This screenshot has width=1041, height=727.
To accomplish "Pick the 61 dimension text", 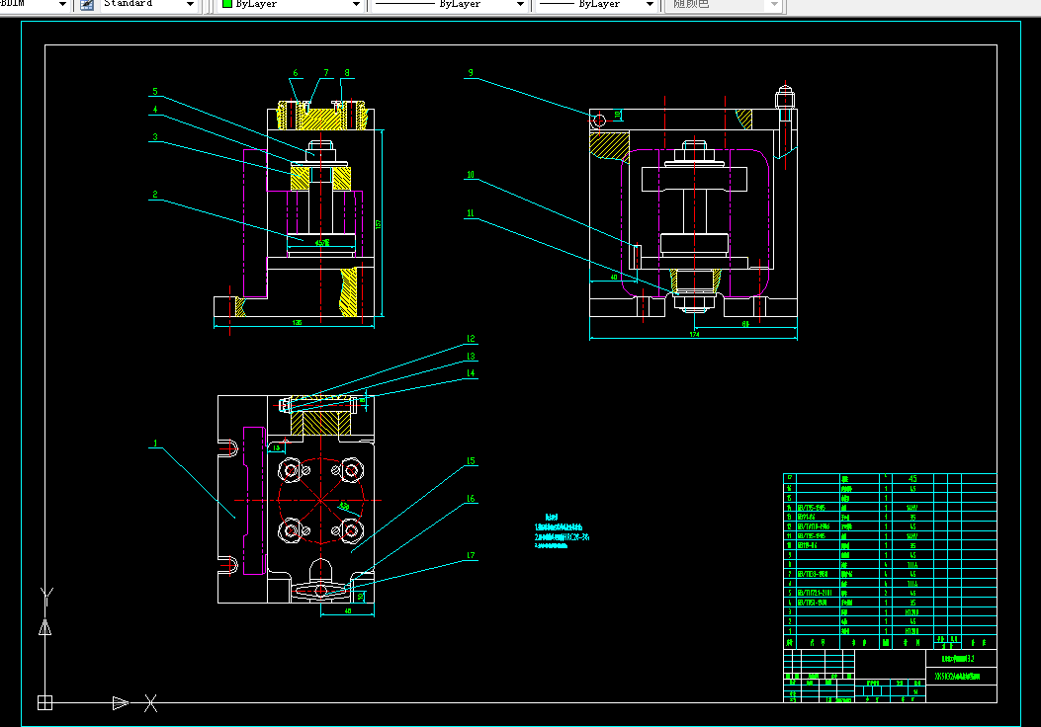I will [x=745, y=324].
